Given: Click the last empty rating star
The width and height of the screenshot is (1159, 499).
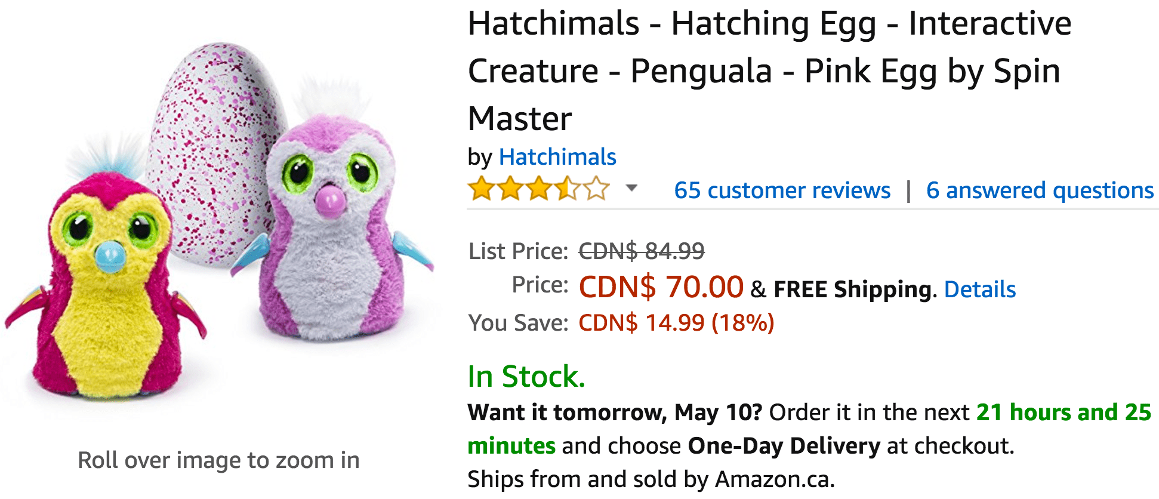Looking at the screenshot, I should [x=596, y=189].
